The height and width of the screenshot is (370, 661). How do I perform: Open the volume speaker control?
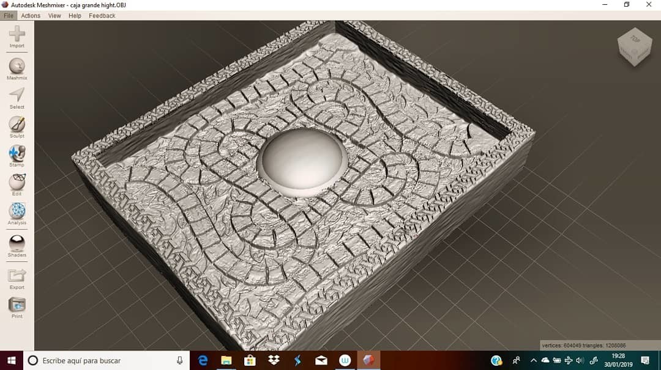[x=580, y=360]
